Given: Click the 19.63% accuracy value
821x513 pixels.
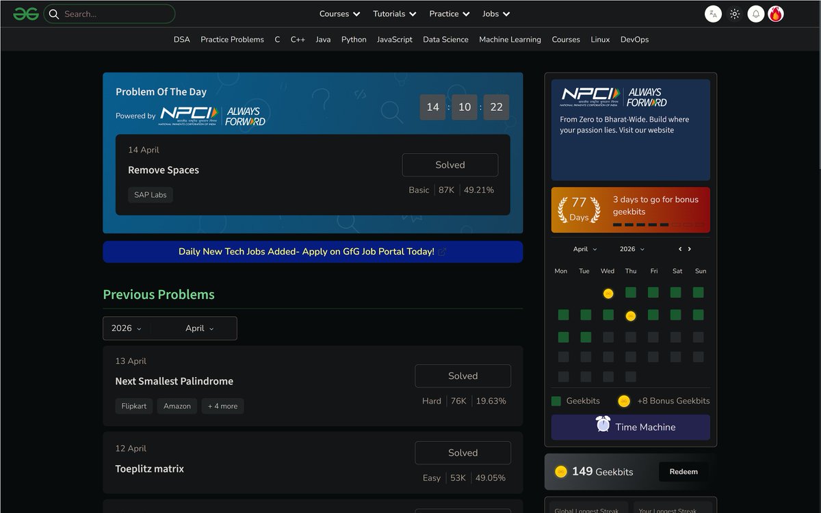Looking at the screenshot, I should pos(491,401).
